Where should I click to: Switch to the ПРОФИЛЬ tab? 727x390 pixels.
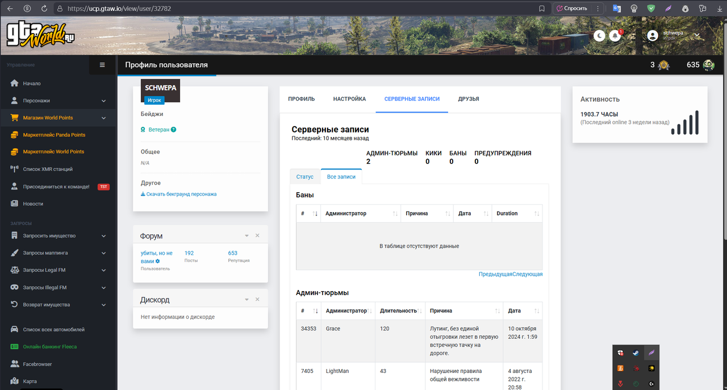[301, 99]
